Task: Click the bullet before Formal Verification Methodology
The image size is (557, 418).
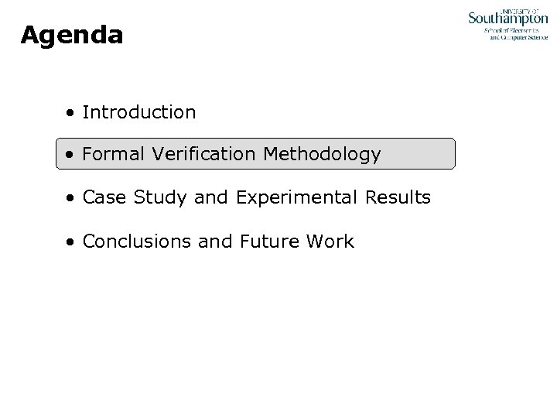Action: (x=70, y=156)
